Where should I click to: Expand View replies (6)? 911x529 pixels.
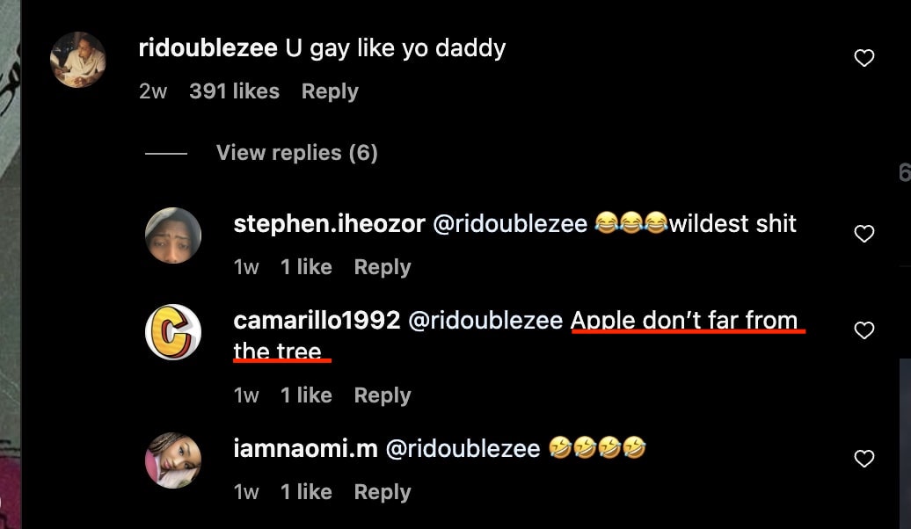point(297,153)
